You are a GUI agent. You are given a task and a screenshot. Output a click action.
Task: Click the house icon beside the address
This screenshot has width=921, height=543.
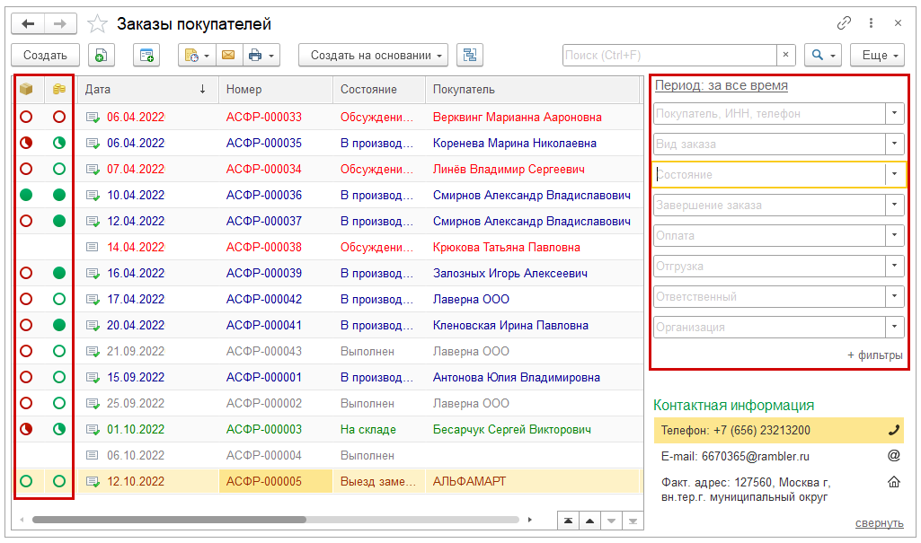pos(893,482)
